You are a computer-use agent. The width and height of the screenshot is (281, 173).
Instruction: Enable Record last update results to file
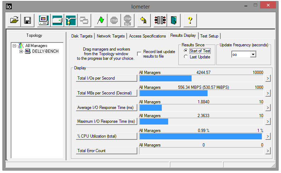(139, 54)
